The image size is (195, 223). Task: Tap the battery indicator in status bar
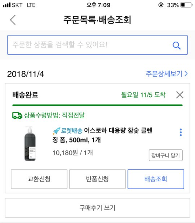[x=186, y=5]
